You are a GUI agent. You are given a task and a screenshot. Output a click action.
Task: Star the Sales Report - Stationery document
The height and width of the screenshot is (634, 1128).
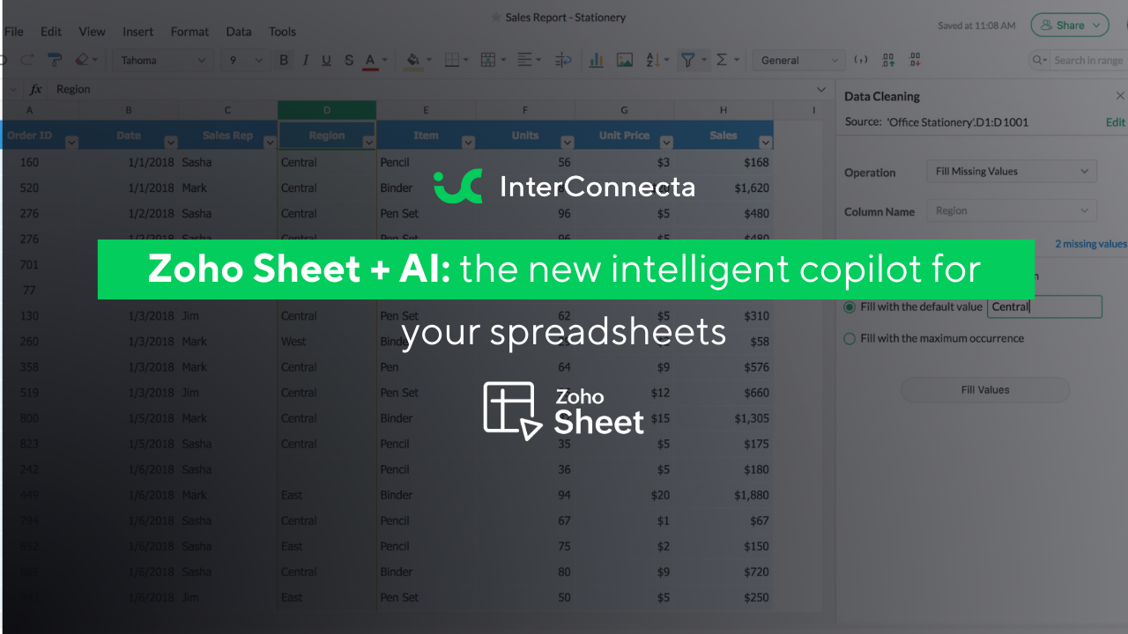pyautogui.click(x=495, y=17)
